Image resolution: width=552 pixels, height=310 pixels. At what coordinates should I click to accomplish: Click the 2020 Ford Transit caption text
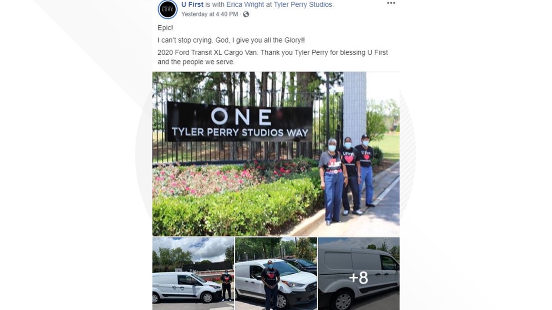coord(273,57)
